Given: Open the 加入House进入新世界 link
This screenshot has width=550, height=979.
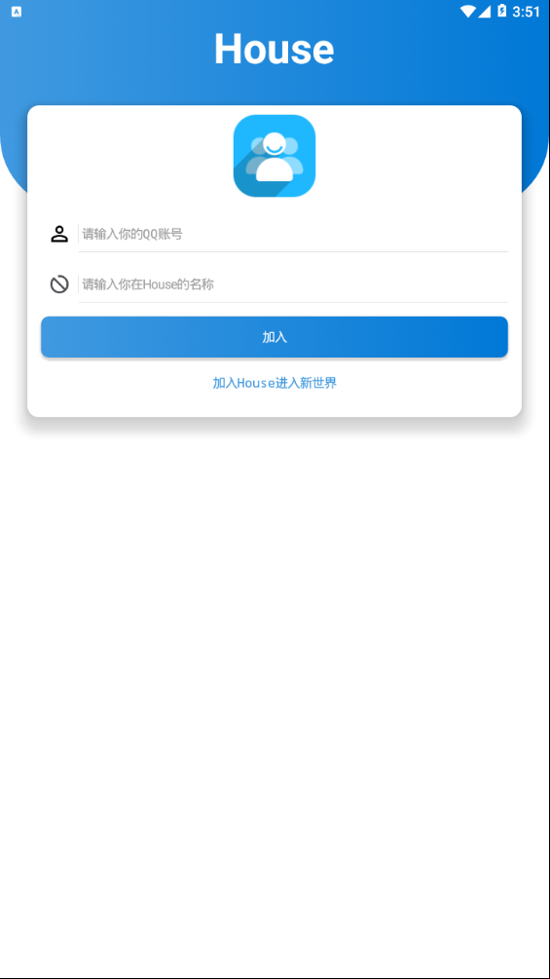Looking at the screenshot, I should (275, 383).
